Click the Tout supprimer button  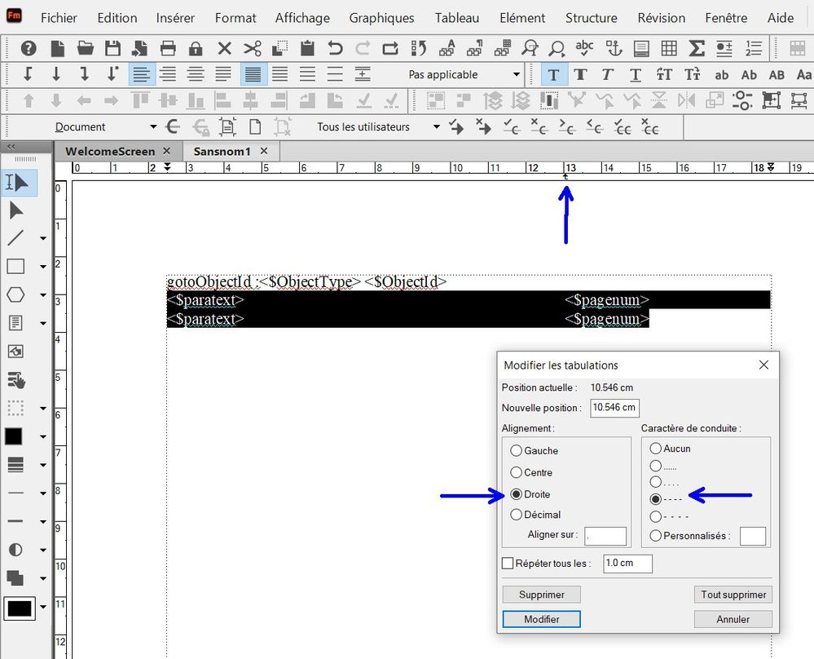(732, 595)
